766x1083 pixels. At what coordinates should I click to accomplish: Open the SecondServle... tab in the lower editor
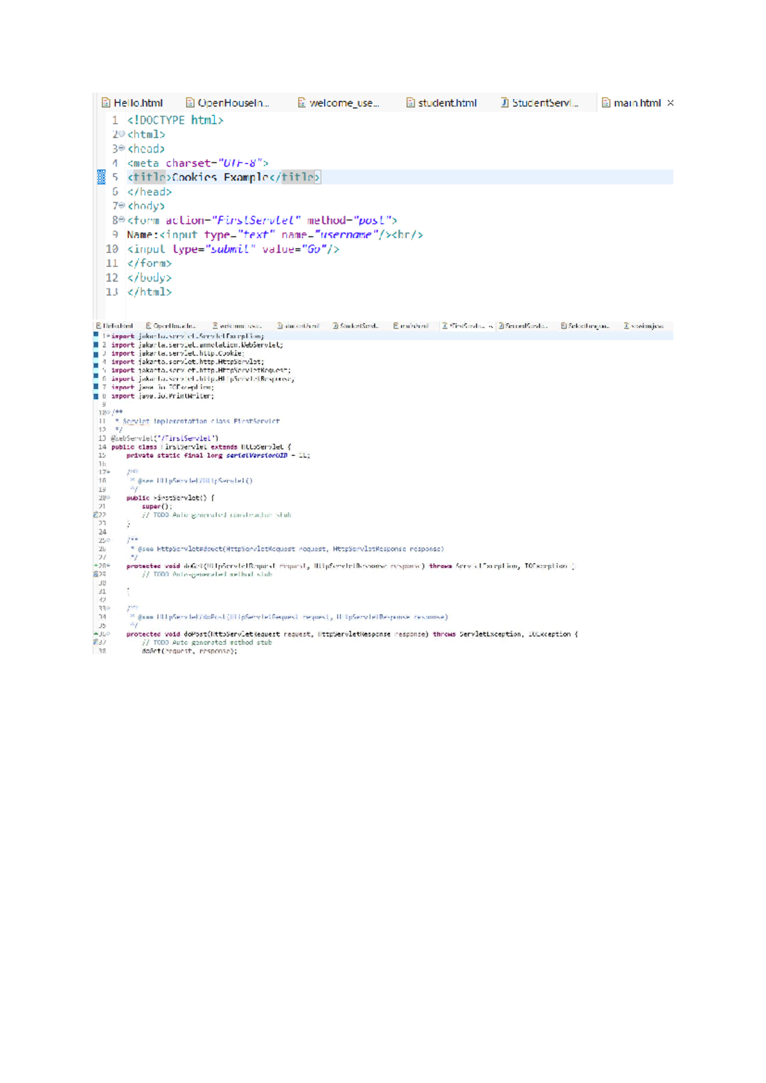pyautogui.click(x=522, y=326)
